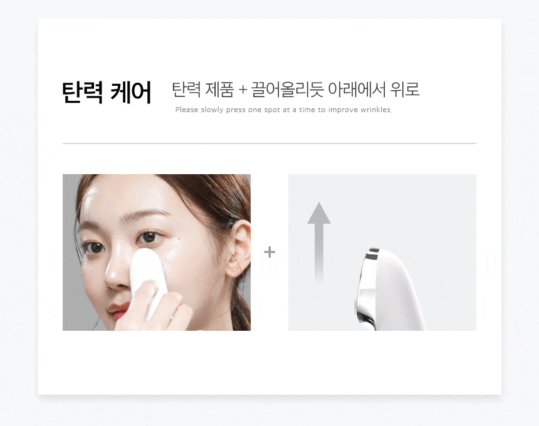Screen dimensions: 539x426
Task: Click the horizontal divider line below header
Action: (269, 143)
